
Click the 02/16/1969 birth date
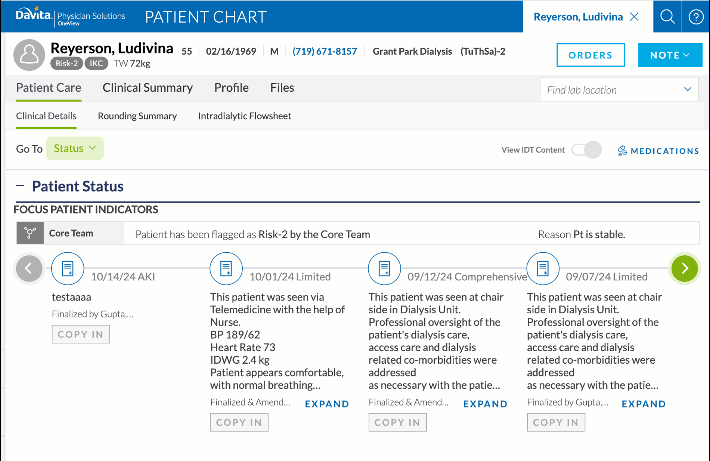[x=231, y=51]
